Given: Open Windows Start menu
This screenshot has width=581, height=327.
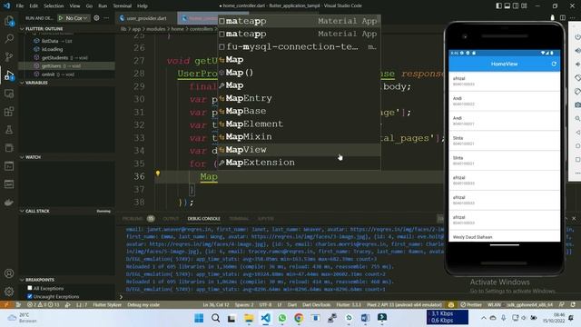Looking at the screenshot, I should tap(199, 318).
